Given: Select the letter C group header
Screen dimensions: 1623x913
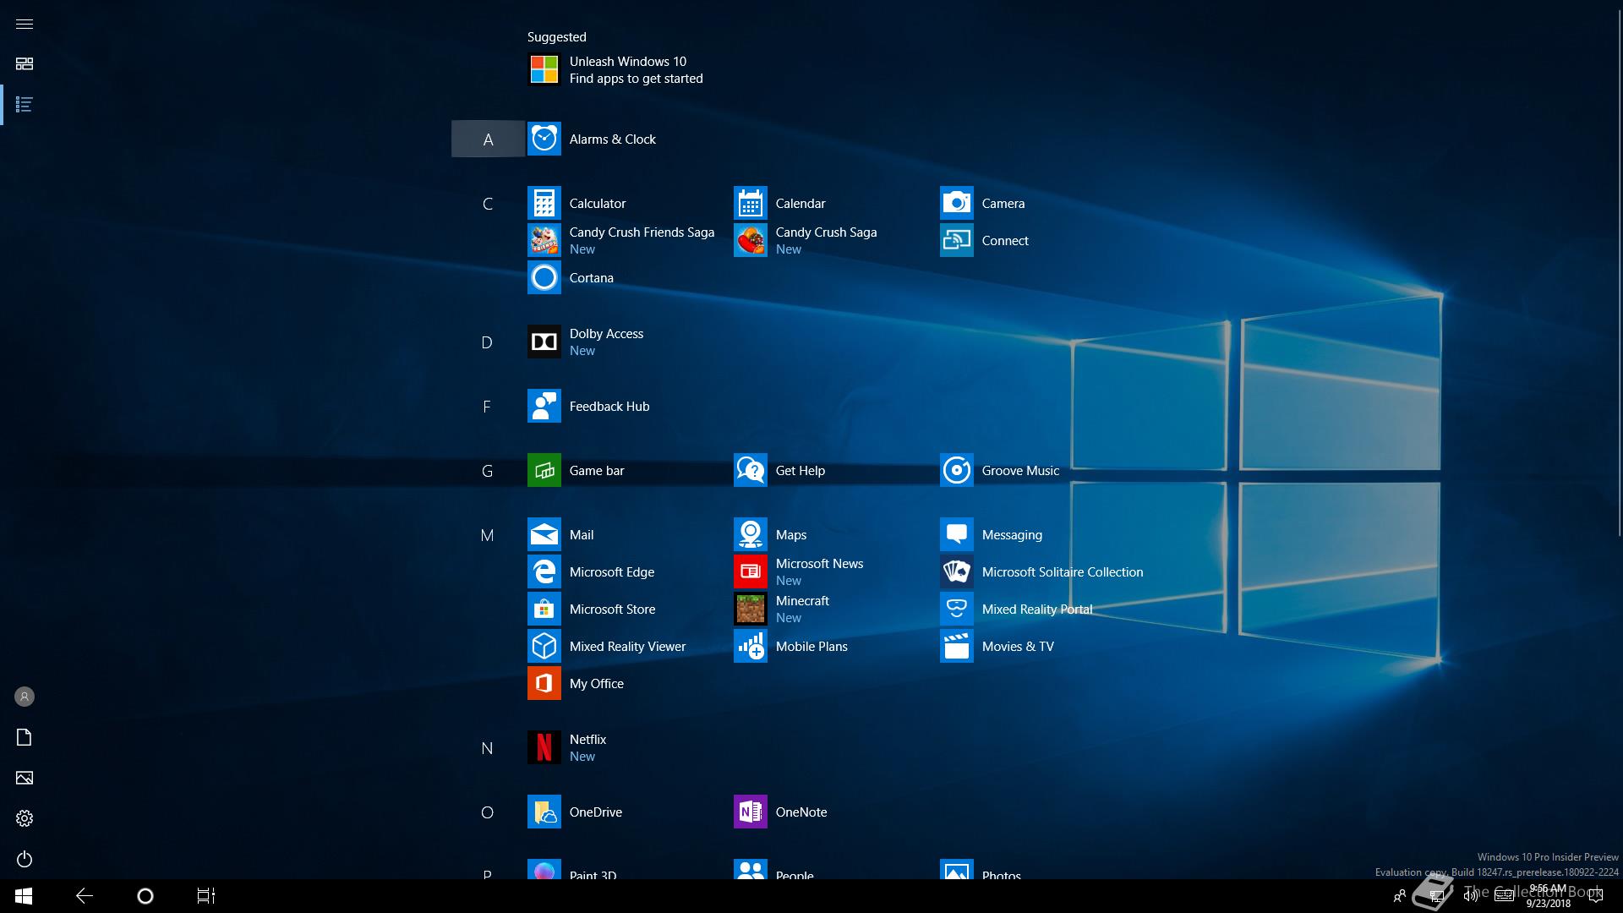Looking at the screenshot, I should tap(488, 204).
